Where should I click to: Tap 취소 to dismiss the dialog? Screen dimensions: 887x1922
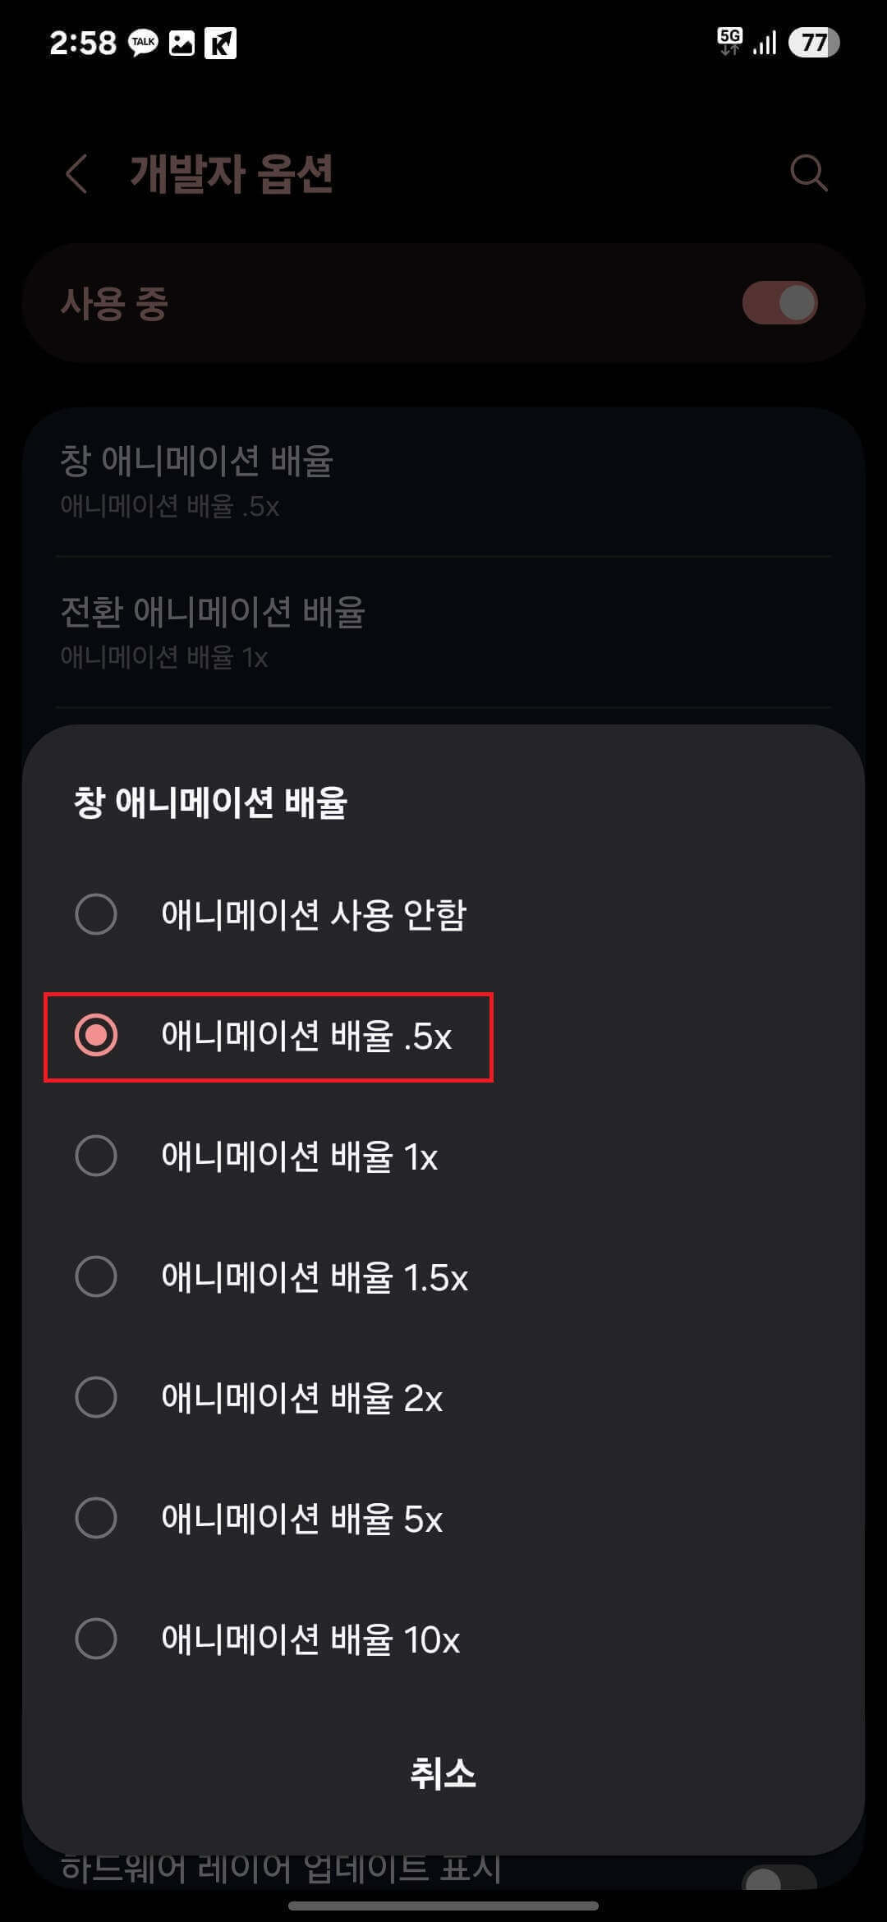coord(443,1774)
